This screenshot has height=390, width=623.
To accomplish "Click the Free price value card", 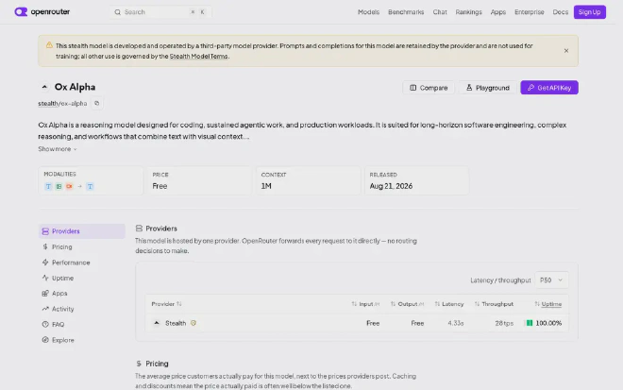I will tap(199, 180).
